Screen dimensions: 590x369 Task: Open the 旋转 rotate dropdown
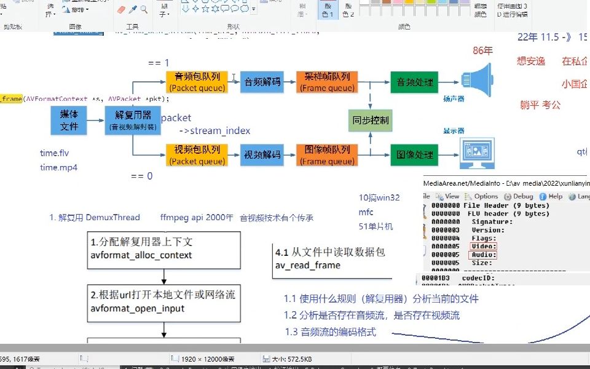coord(76,10)
